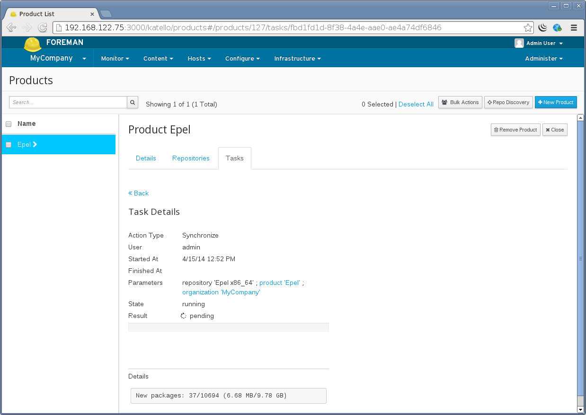Open a new browser tab

(x=106, y=14)
